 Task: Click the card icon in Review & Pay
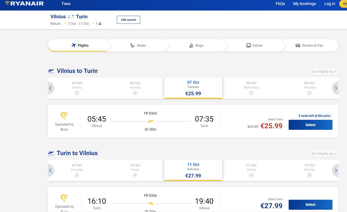coord(298,46)
